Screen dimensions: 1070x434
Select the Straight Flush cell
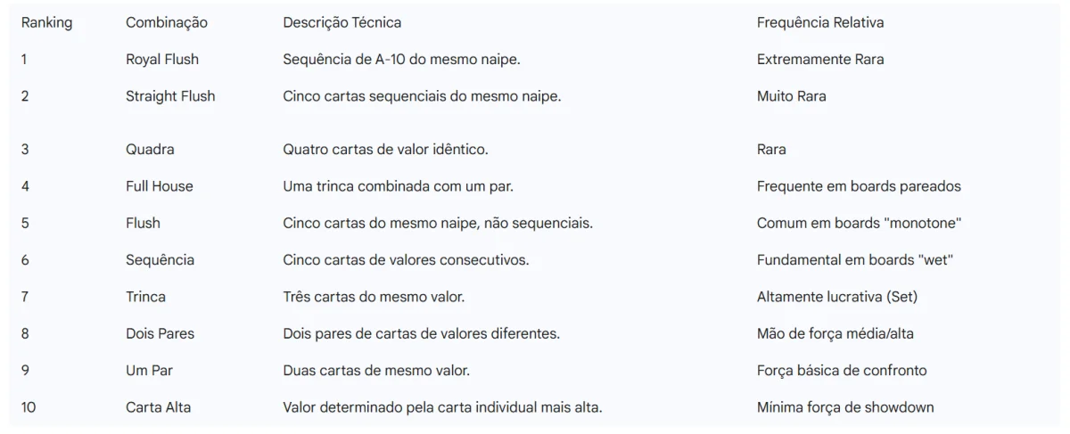coord(170,96)
